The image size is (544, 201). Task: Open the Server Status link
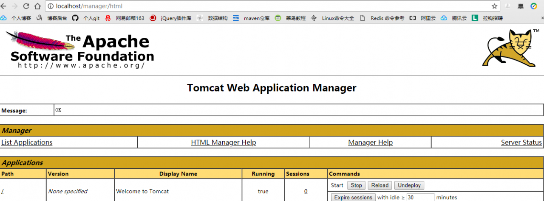click(521, 142)
